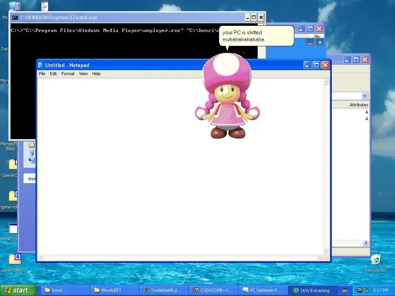Viewport: 395px width, 296px height.
Task: Click My Computer icon in the left background panel
Action: [x=32, y=153]
